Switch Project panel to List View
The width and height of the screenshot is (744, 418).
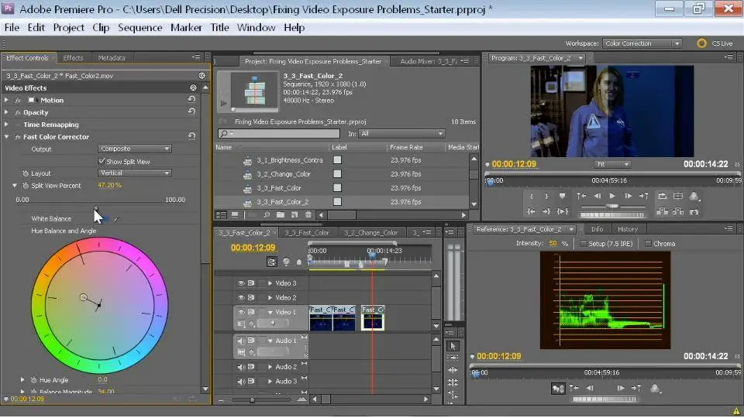click(221, 214)
